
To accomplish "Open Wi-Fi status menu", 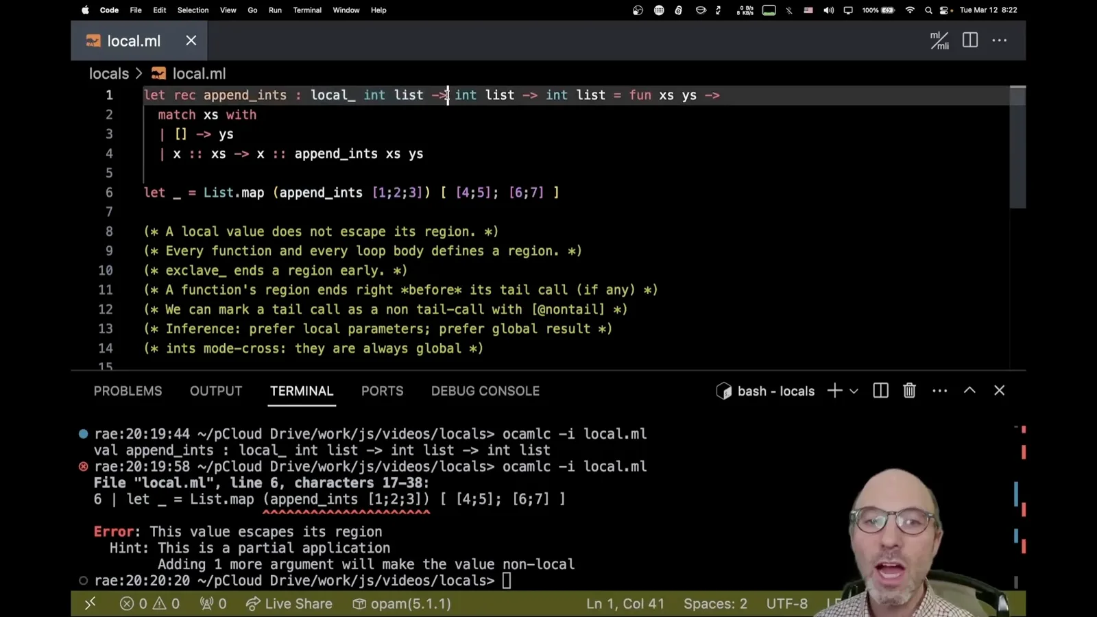I will [910, 10].
